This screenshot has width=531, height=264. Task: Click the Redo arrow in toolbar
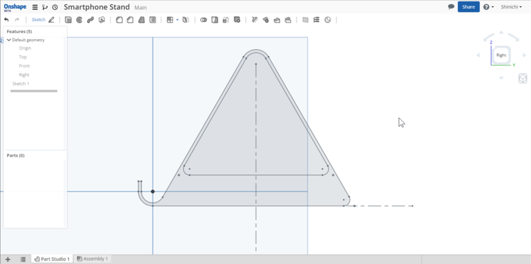coord(17,20)
